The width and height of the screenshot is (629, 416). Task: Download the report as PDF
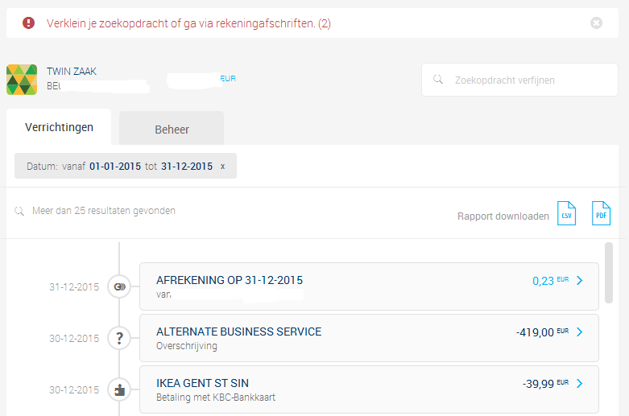(602, 214)
